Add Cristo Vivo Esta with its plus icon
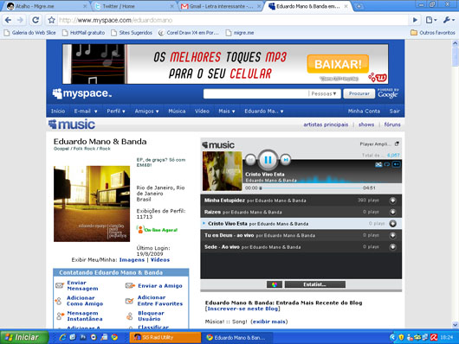This screenshot has height=344, width=459. click(x=393, y=224)
